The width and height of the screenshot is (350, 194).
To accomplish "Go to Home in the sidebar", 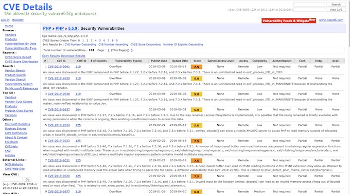I will tap(9, 26).
